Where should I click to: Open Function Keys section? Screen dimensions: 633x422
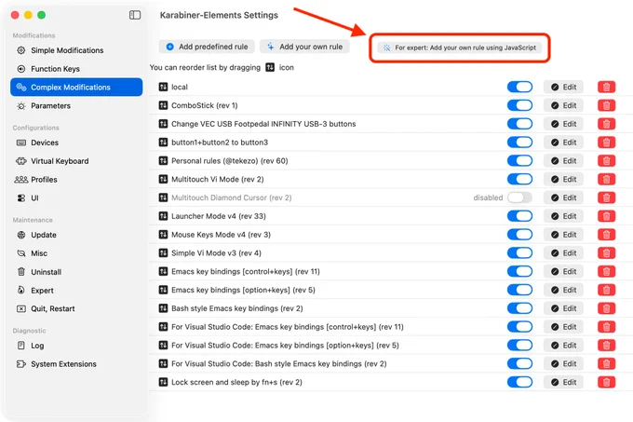76,69
